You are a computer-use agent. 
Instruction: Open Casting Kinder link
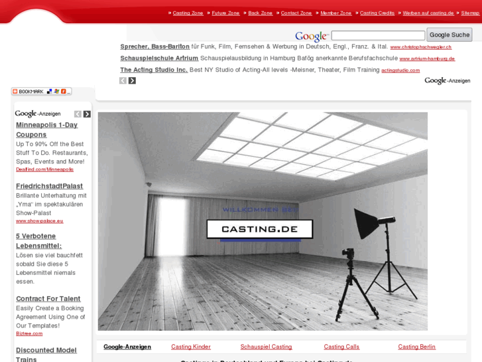[191, 347]
